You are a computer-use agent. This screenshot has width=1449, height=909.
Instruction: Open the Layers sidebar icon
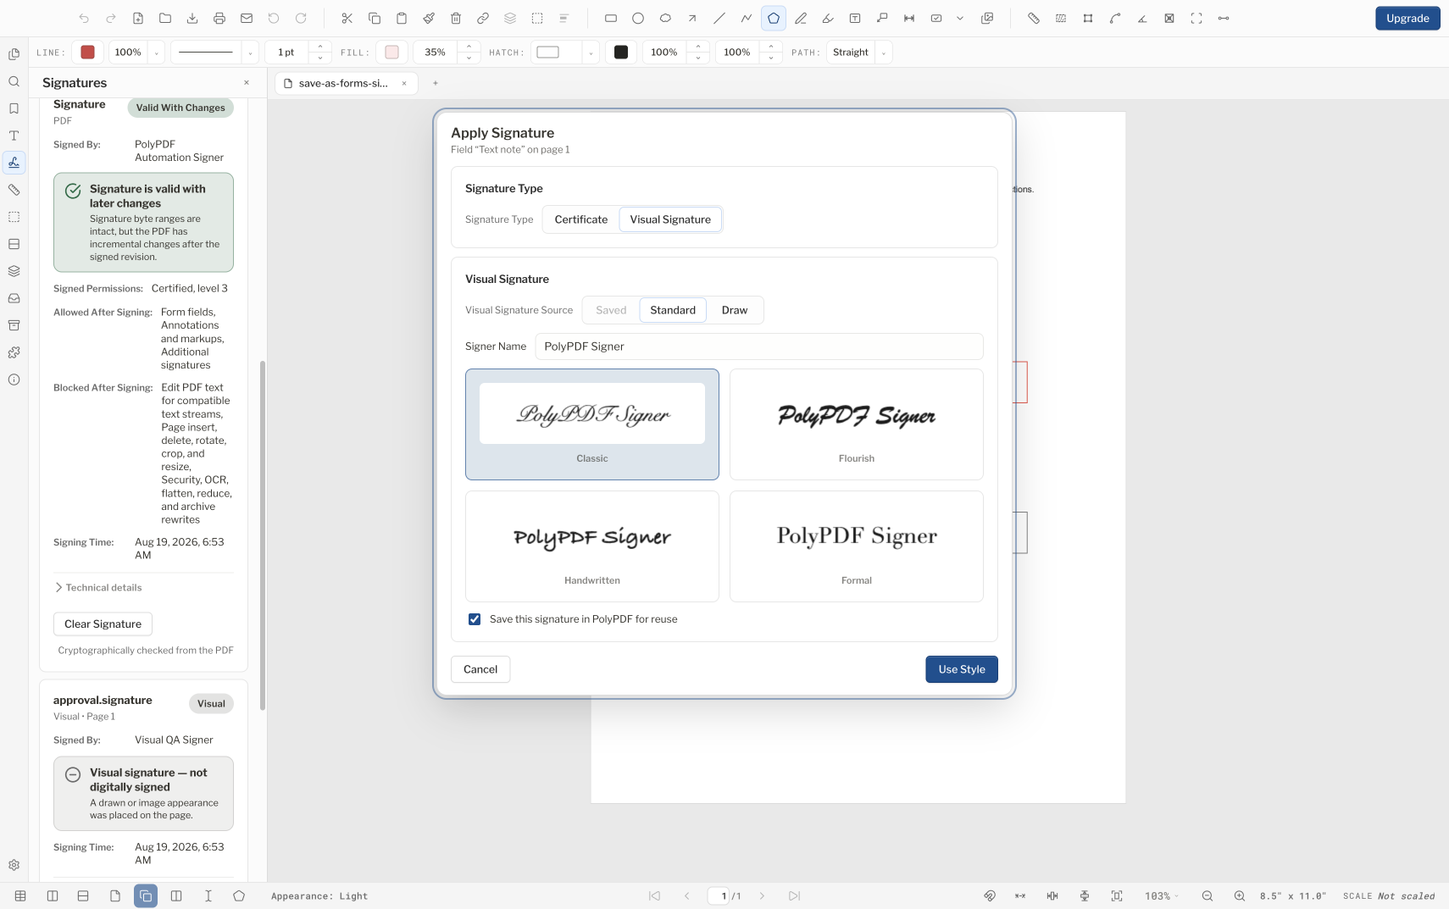[14, 271]
